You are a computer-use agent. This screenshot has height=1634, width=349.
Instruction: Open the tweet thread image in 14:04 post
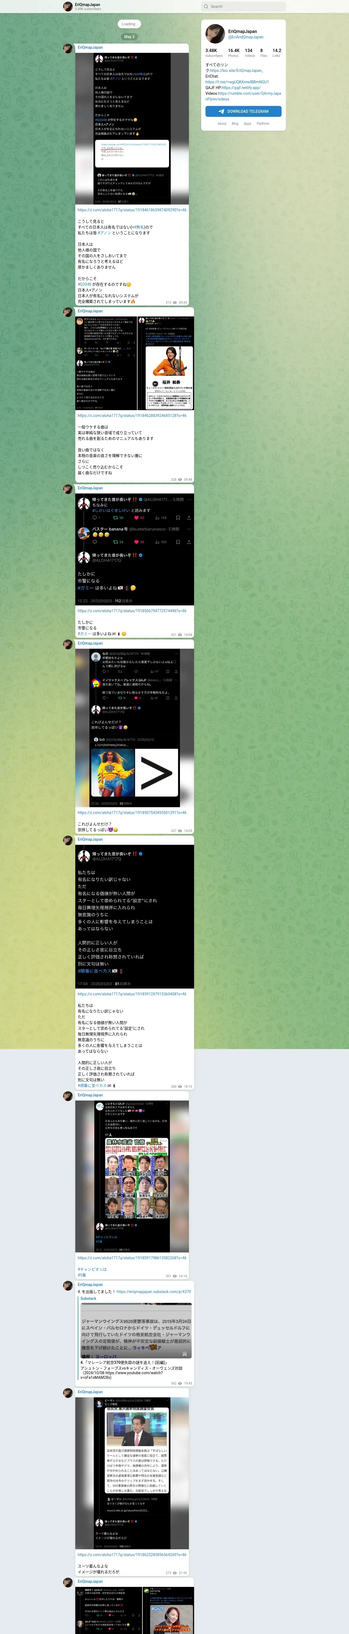[134, 549]
